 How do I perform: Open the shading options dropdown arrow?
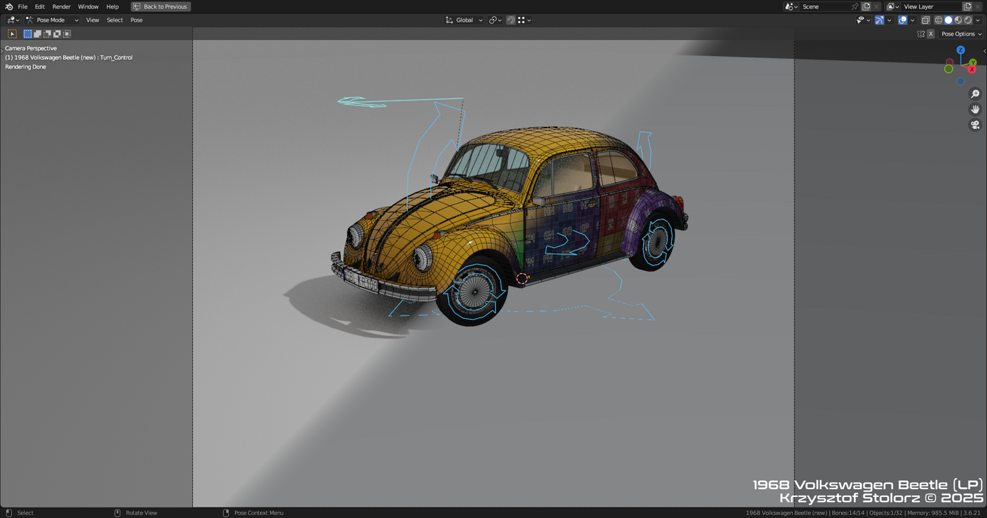pyautogui.click(x=978, y=20)
